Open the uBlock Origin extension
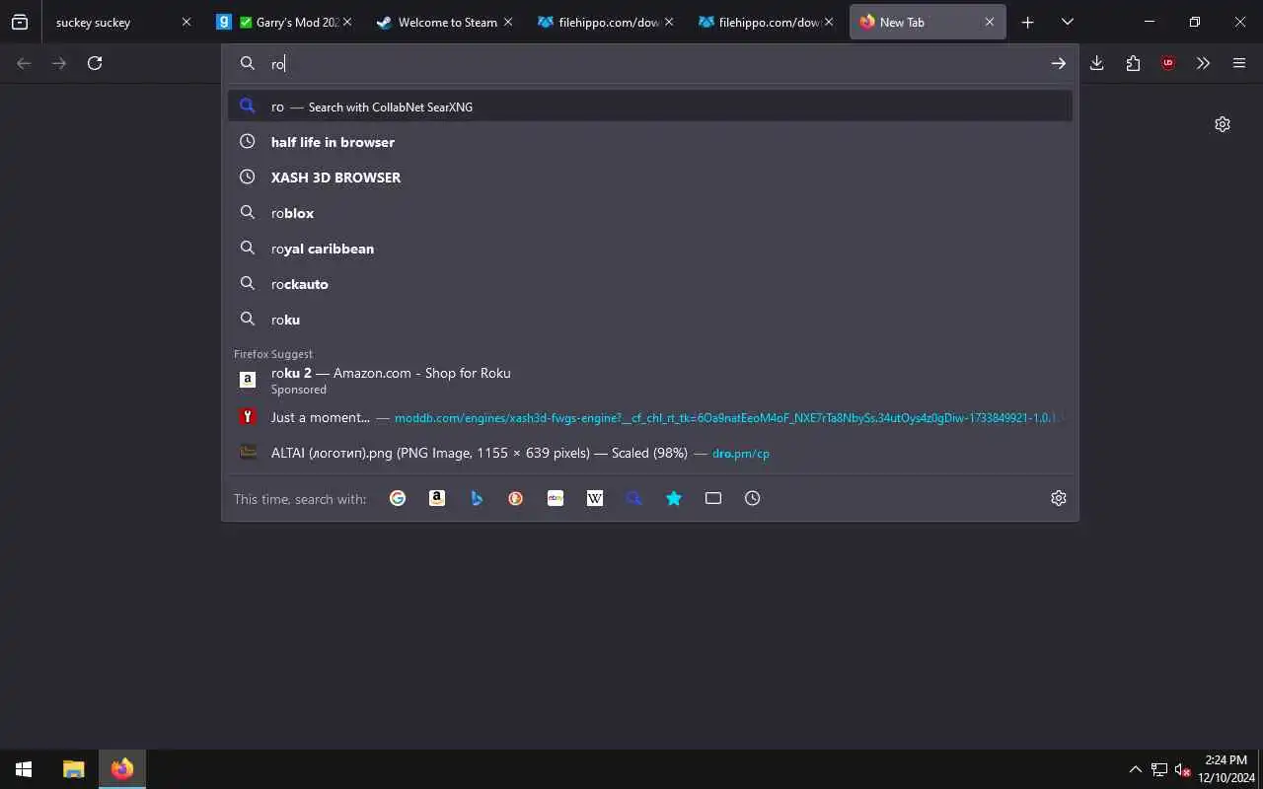The image size is (1263, 789). pyautogui.click(x=1168, y=63)
